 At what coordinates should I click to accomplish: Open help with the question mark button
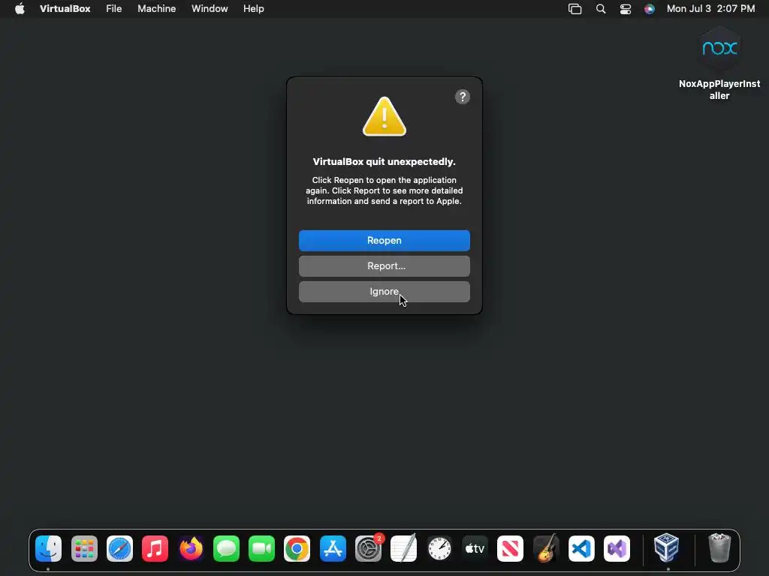point(462,97)
